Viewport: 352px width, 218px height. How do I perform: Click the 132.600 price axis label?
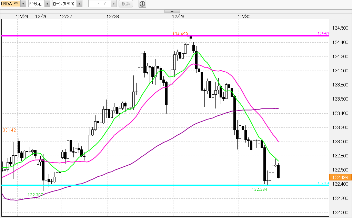coord(340,170)
